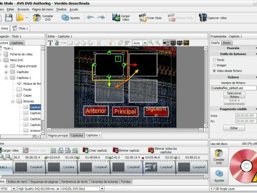
Task: Choose Vídeo desde fichero radio button
Action: (x=214, y=71)
